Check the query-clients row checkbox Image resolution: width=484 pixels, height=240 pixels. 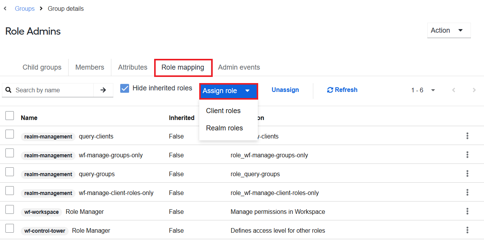click(10, 134)
